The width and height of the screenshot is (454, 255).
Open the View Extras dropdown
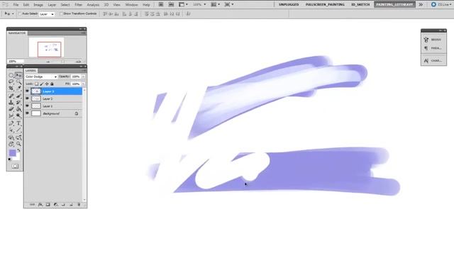coord(183,5)
